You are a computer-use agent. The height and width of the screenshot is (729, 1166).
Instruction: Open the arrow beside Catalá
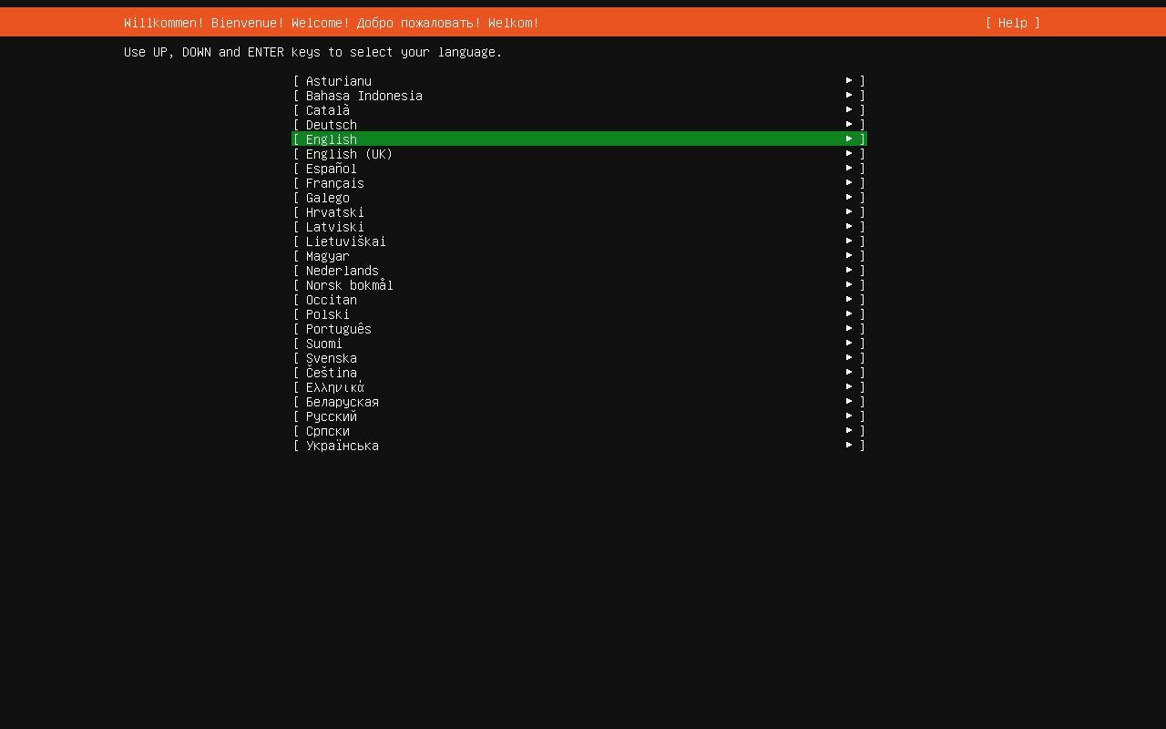point(849,109)
